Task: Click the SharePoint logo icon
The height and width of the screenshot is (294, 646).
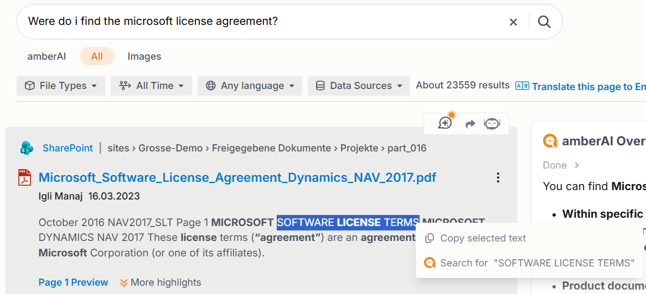Action: 27,148
